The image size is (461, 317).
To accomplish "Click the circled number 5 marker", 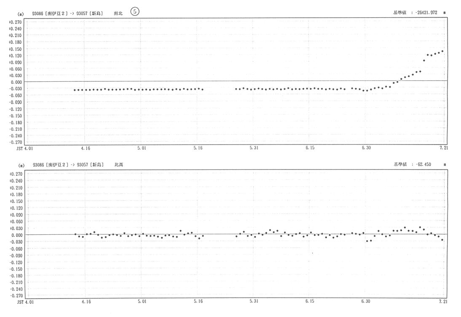I will pyautogui.click(x=135, y=12).
